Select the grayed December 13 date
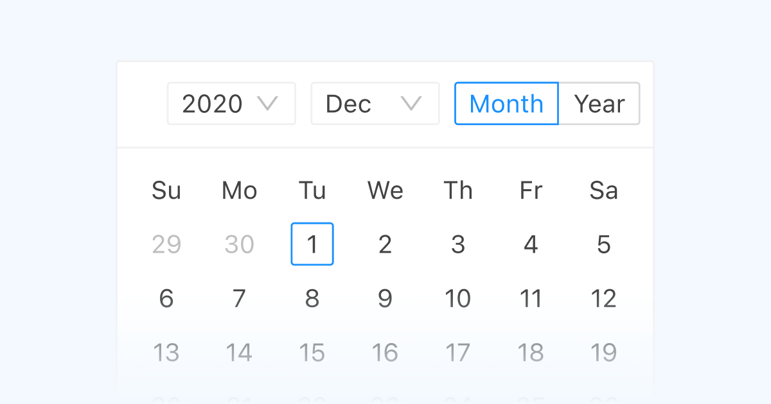The height and width of the screenshot is (404, 771). point(166,351)
